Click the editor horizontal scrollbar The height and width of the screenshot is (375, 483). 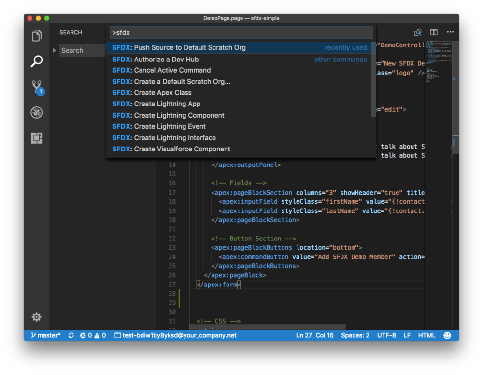pos(267,327)
